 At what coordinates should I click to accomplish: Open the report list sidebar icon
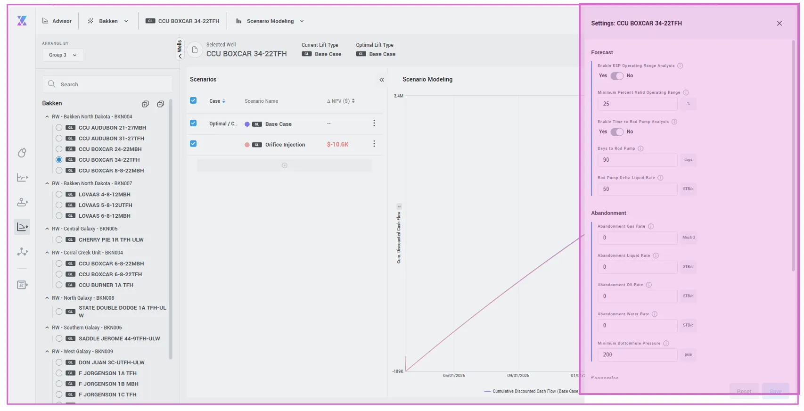(22, 285)
